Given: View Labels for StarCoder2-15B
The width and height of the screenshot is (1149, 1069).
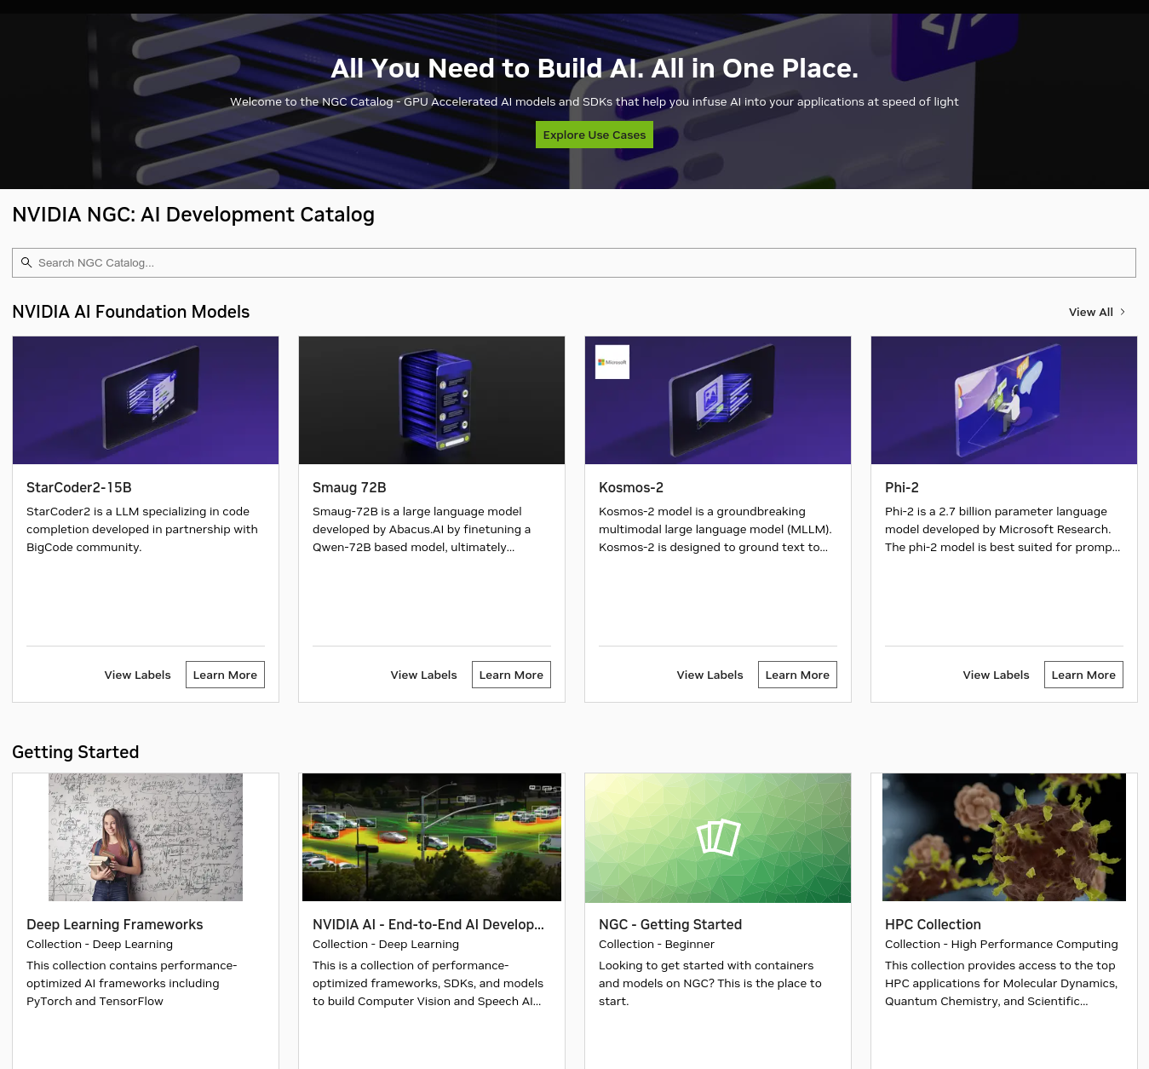Looking at the screenshot, I should [138, 675].
